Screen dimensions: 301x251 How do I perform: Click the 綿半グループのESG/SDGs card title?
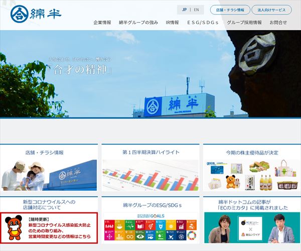pyautogui.click(x=152, y=205)
